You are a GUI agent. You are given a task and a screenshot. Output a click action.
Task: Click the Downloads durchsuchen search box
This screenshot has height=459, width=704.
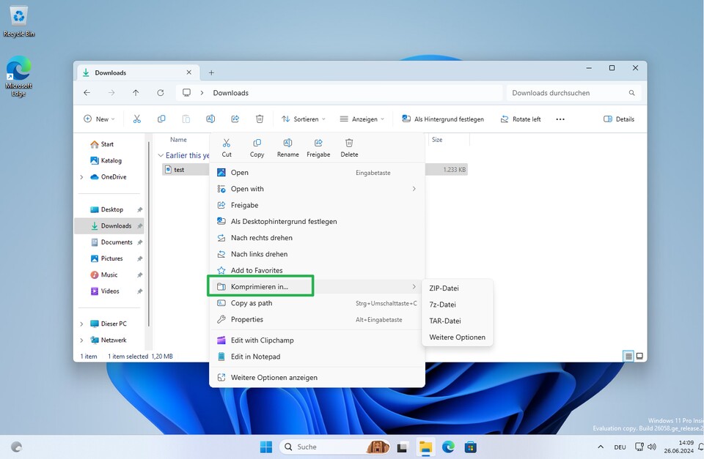pyautogui.click(x=572, y=93)
